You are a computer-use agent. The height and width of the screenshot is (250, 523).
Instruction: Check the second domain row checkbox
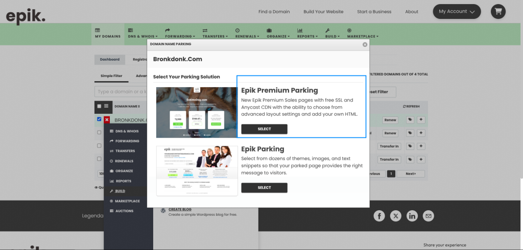coord(99,132)
